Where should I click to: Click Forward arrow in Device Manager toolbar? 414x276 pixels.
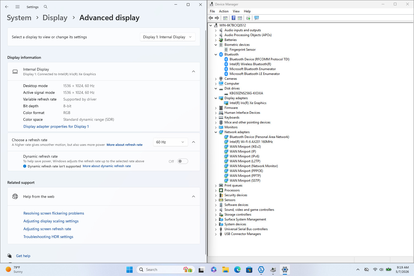pos(217,18)
